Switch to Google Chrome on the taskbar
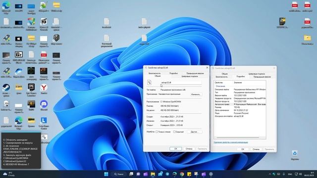This screenshot has height=178, width=317. [182, 174]
